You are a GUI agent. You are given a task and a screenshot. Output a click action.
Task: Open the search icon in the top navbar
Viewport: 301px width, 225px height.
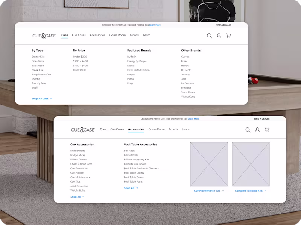[x=210, y=36]
